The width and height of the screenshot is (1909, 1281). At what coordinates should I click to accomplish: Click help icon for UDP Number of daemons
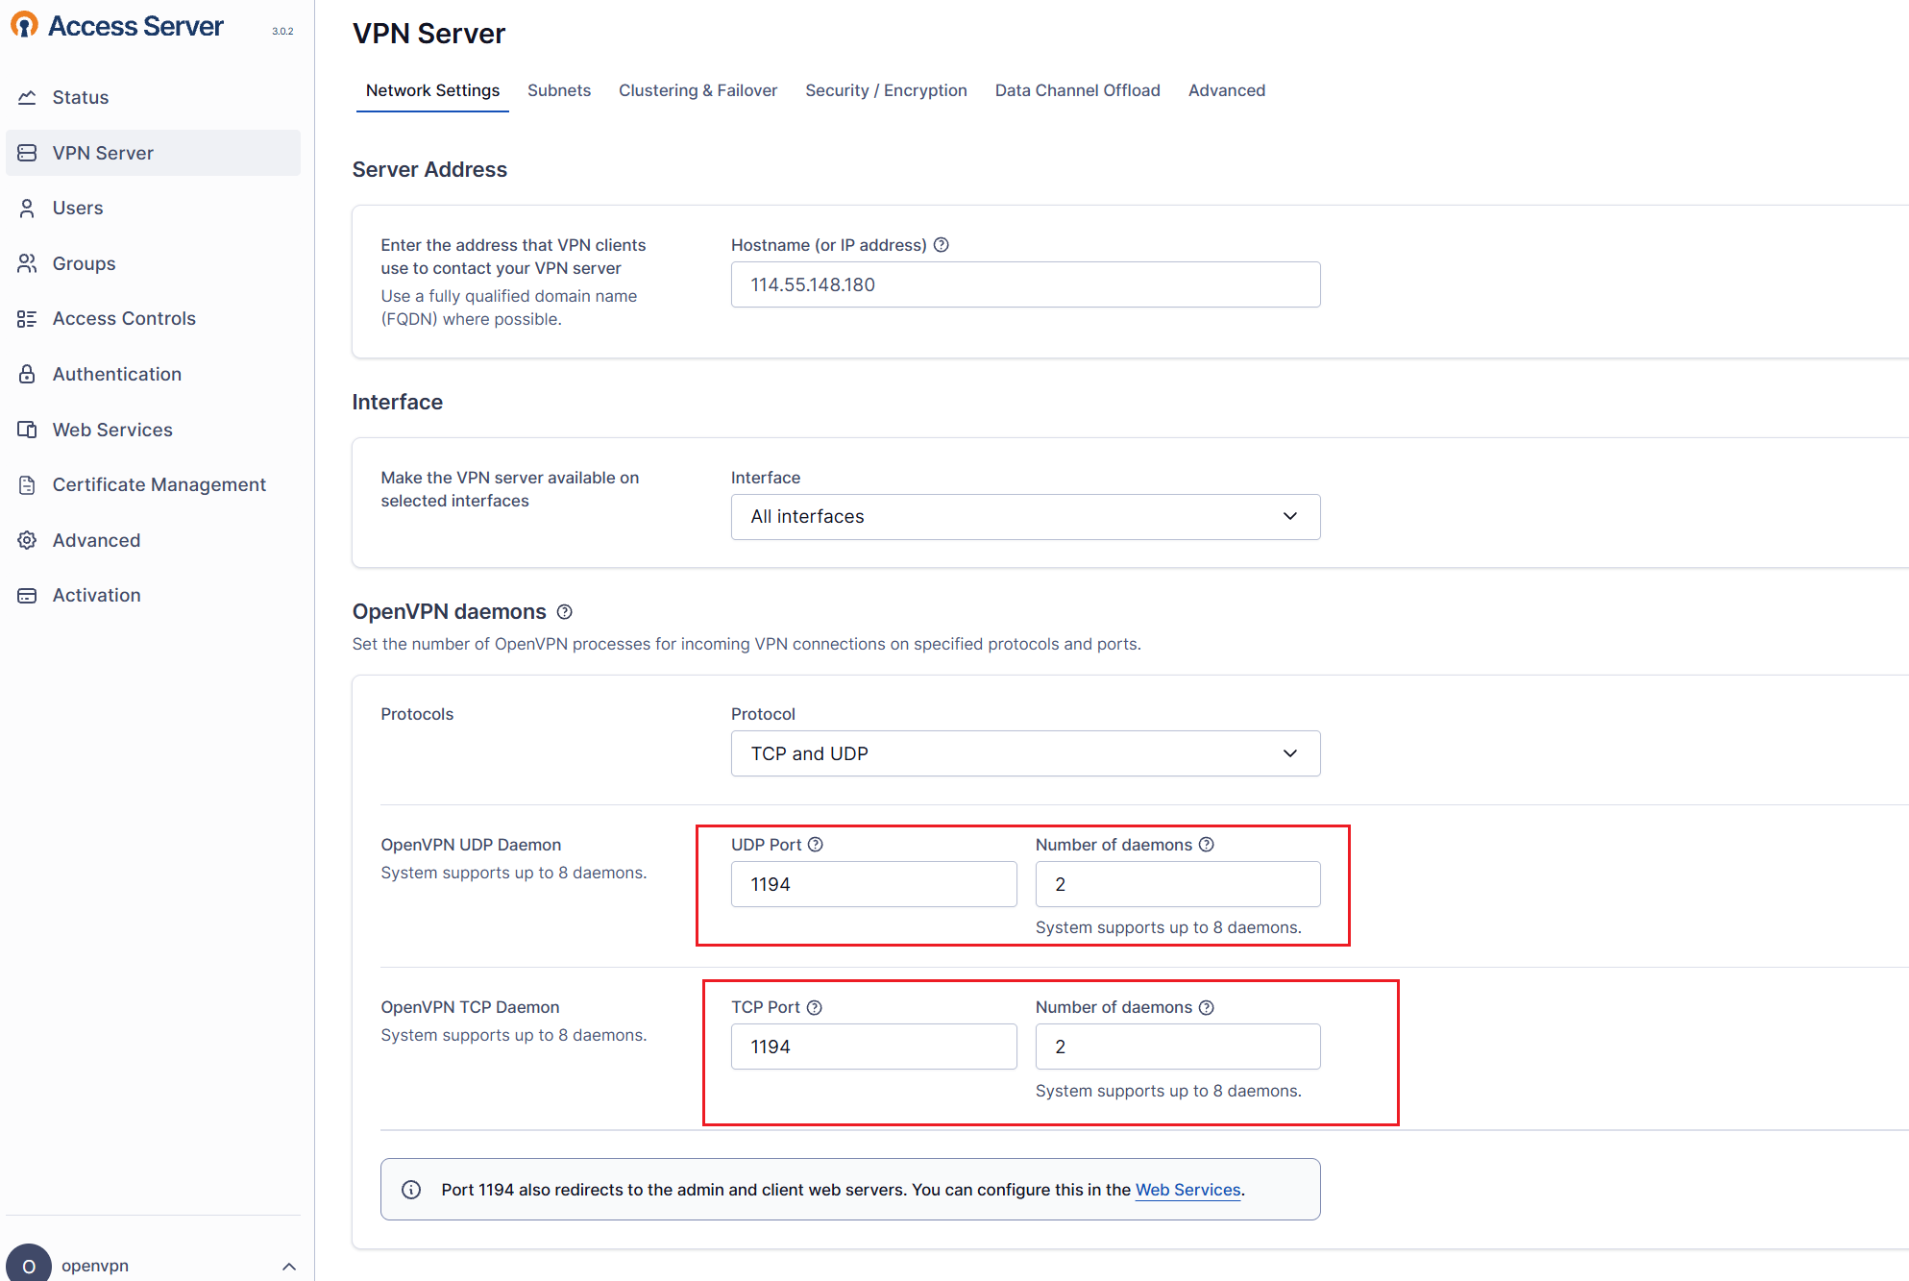click(1207, 845)
